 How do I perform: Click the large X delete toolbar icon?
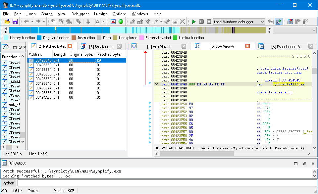coord(182,22)
